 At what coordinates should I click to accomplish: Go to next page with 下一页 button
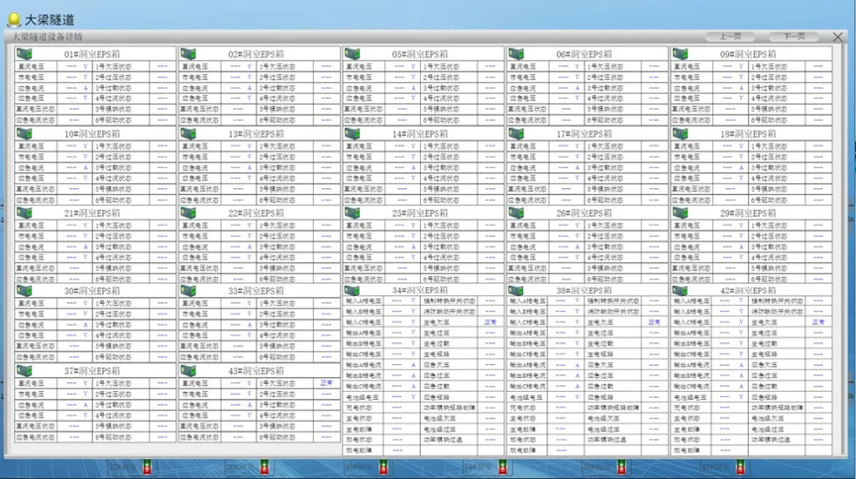[x=794, y=37]
